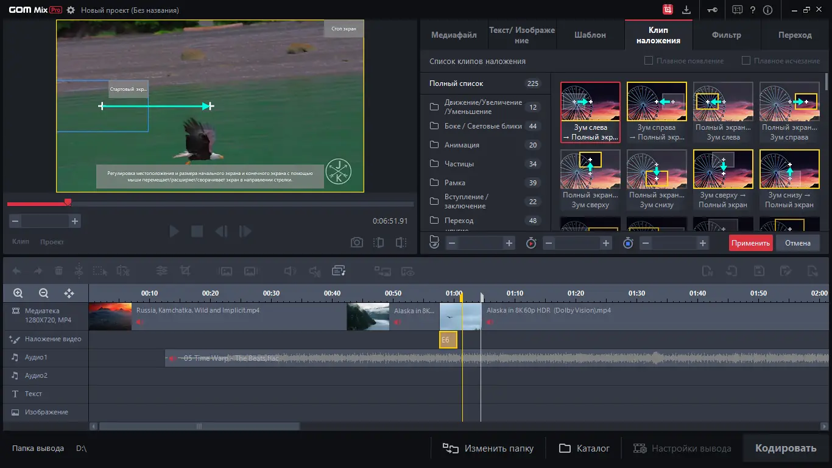The width and height of the screenshot is (832, 468).
Task: Open the question mark help icon
Action: [x=753, y=10]
